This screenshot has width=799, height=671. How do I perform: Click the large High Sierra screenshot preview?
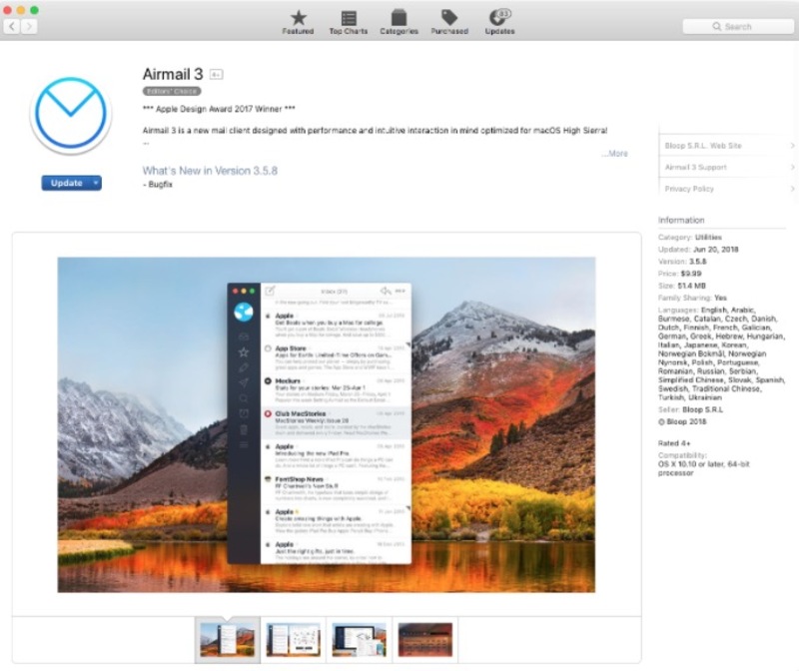[327, 424]
